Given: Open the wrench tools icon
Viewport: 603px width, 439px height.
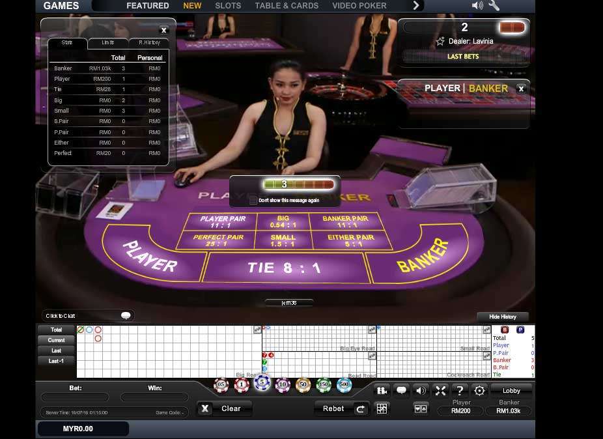Looking at the screenshot, I should point(494,5).
